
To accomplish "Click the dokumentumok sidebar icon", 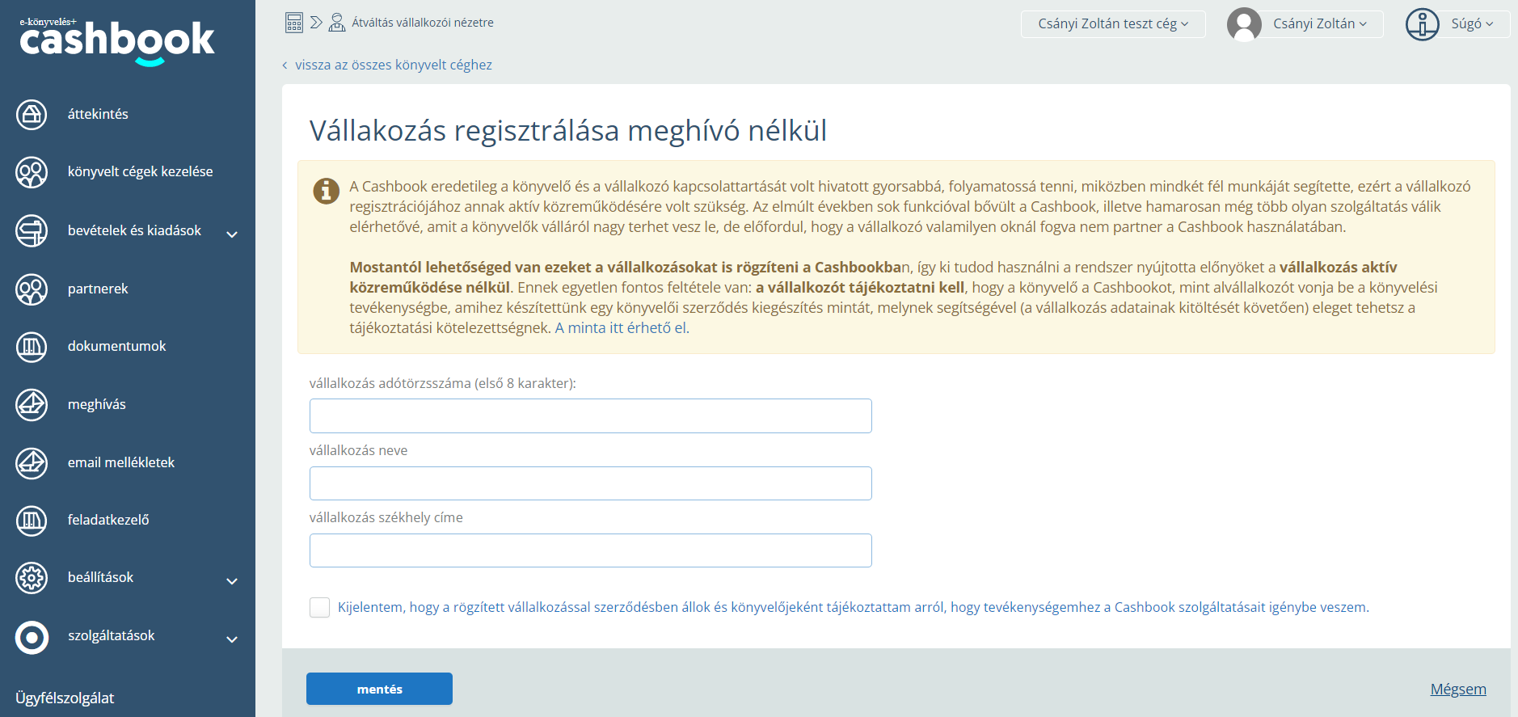I will click(x=32, y=347).
